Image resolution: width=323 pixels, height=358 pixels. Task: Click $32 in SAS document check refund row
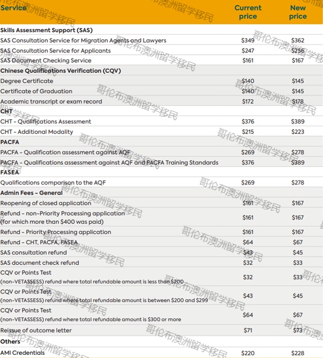point(248,263)
